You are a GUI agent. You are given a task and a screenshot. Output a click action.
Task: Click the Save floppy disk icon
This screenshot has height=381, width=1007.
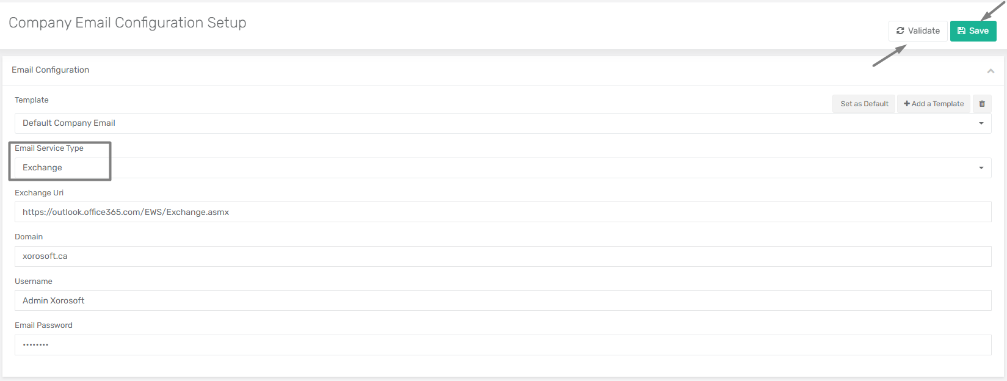(962, 31)
